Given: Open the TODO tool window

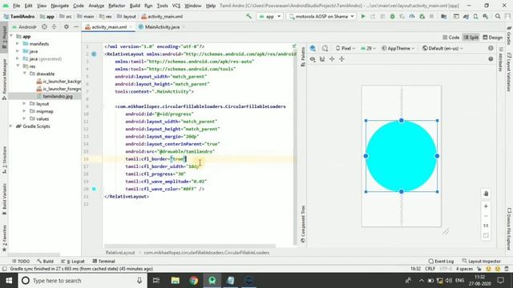Looking at the screenshot, I should click(21, 262).
